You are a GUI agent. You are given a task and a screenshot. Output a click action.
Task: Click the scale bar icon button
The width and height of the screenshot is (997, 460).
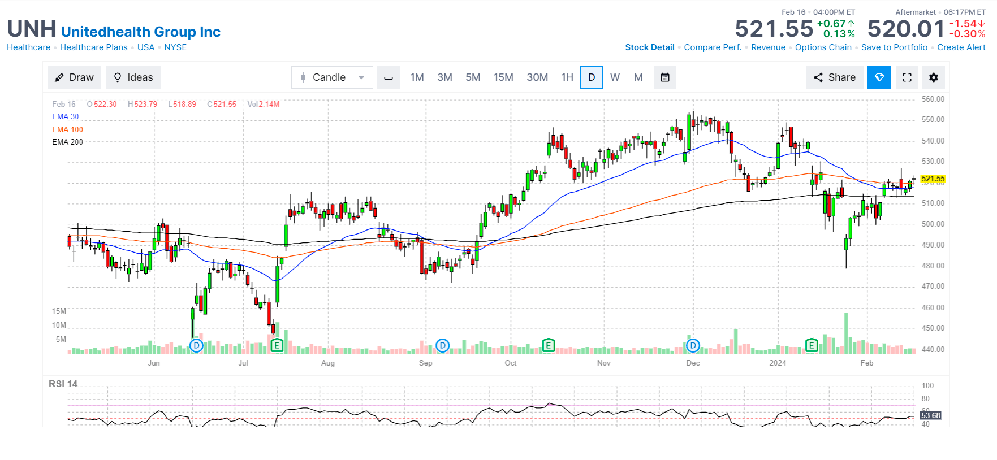[389, 77]
